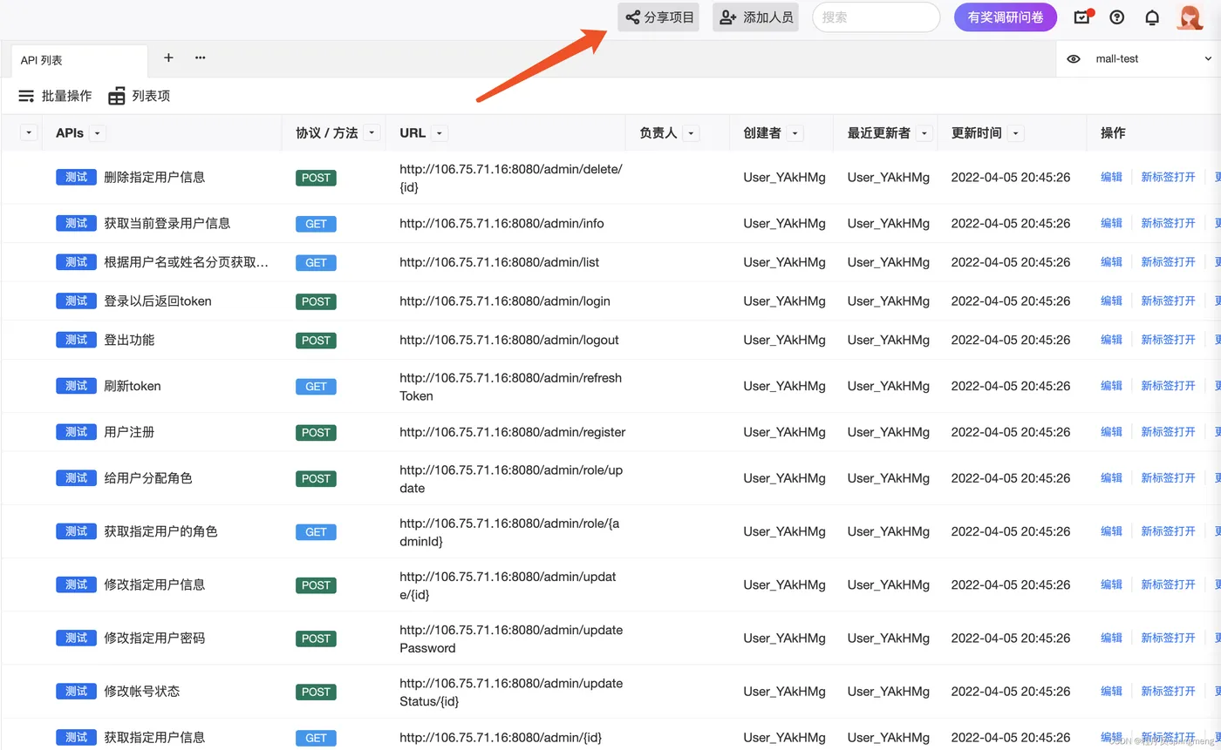Viewport: 1221px width, 750px height.
Task: Click URL http://106.75.71.16:8080/admin/login
Action: [x=505, y=301]
